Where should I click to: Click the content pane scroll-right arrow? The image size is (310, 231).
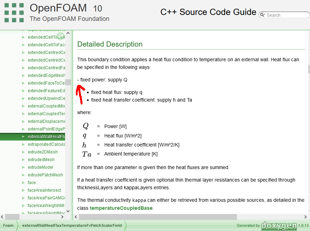point(305,217)
